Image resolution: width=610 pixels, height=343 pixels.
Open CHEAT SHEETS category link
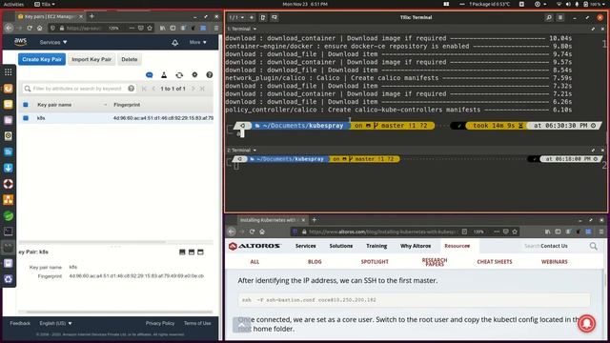pos(495,262)
